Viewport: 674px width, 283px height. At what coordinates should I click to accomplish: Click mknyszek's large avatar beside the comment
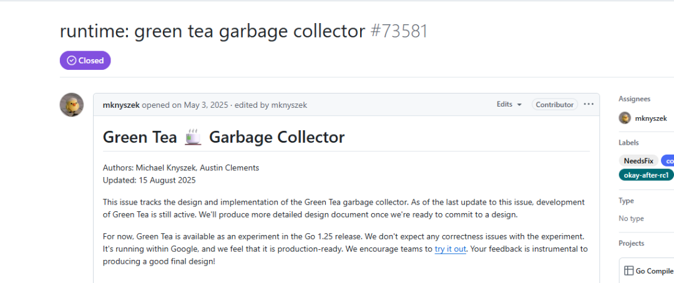click(72, 105)
